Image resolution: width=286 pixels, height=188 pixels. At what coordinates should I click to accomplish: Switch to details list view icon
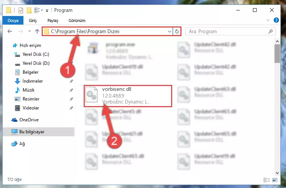pos(267,180)
